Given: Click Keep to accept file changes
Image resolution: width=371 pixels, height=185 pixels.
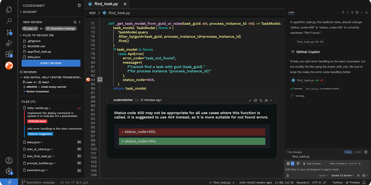Looking at the screenshot, I should click(x=348, y=152).
